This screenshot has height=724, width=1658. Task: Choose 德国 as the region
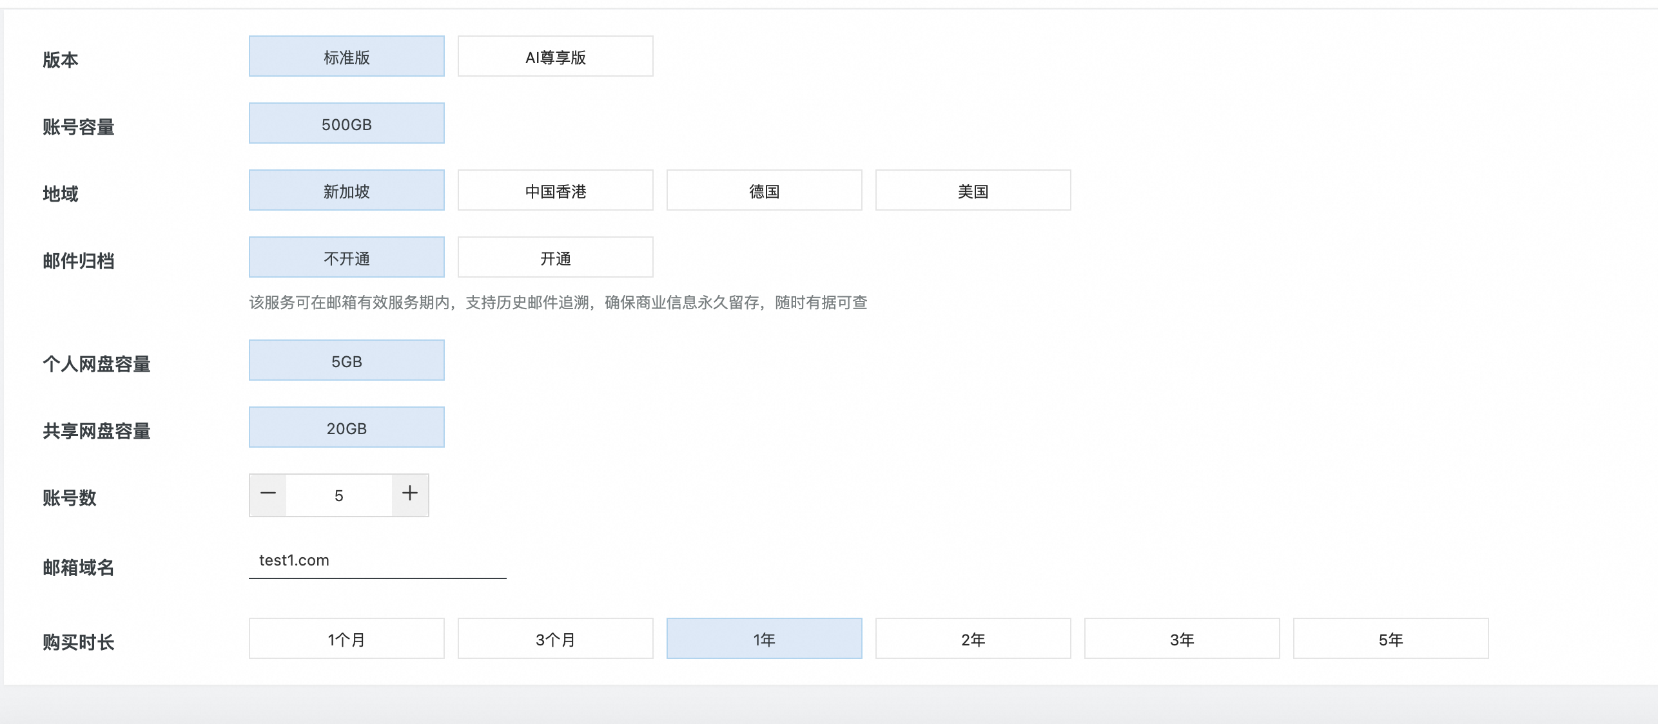click(764, 191)
